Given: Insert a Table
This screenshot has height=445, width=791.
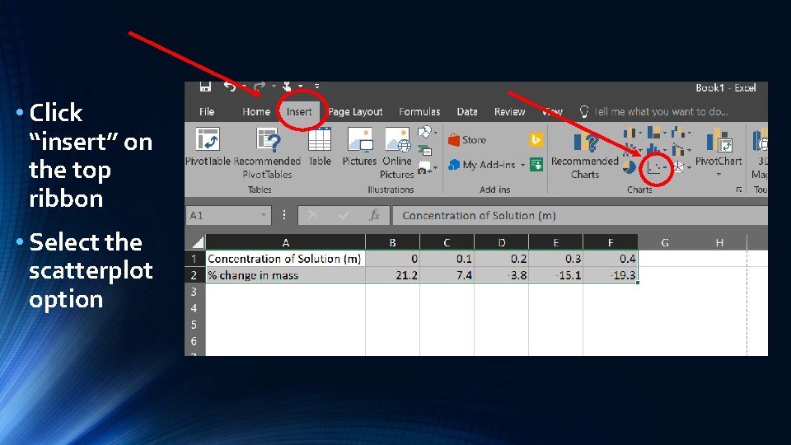Looking at the screenshot, I should coord(320,147).
